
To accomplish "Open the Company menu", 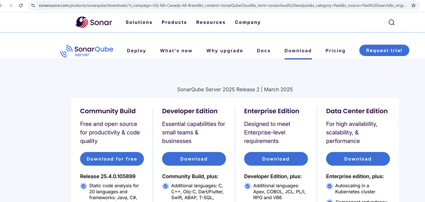I will pyautogui.click(x=248, y=22).
